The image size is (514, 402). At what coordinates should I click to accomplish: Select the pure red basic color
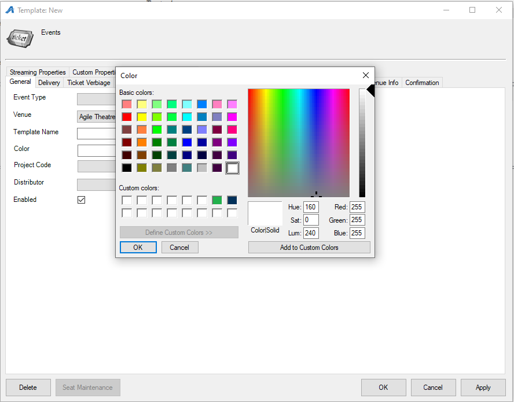pyautogui.click(x=127, y=117)
